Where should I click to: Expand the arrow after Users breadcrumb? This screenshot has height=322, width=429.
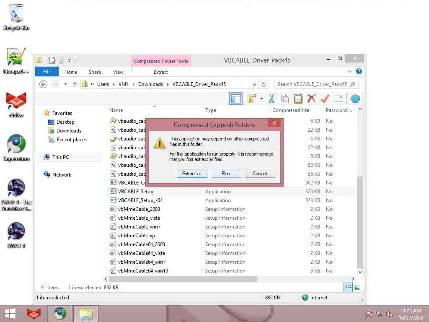point(114,84)
